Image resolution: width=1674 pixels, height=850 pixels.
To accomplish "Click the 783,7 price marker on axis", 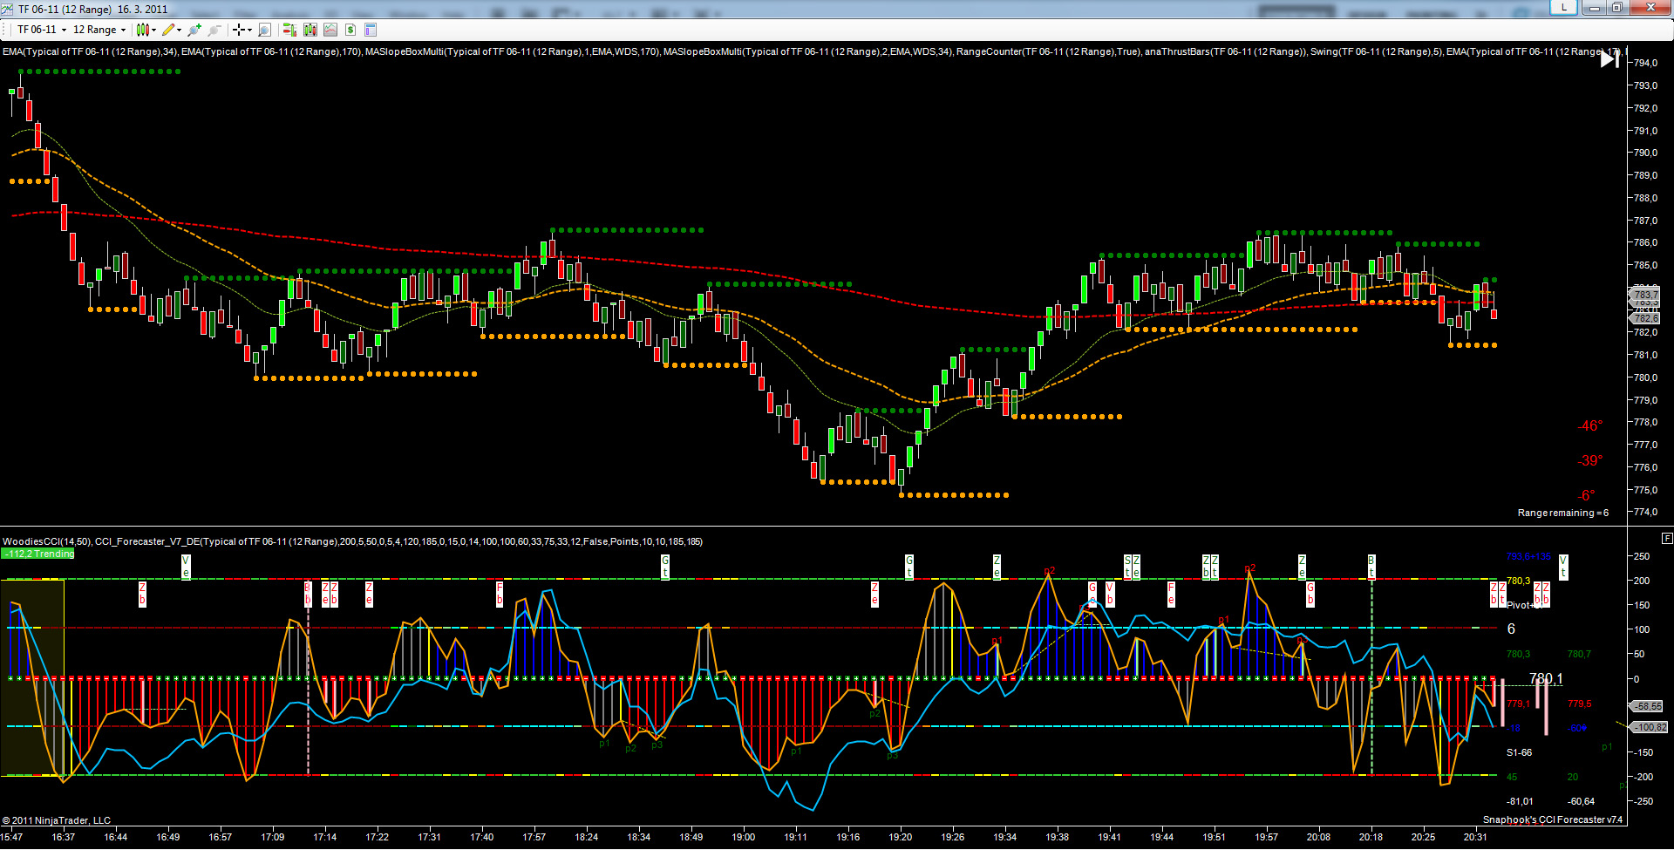I will 1645,296.
